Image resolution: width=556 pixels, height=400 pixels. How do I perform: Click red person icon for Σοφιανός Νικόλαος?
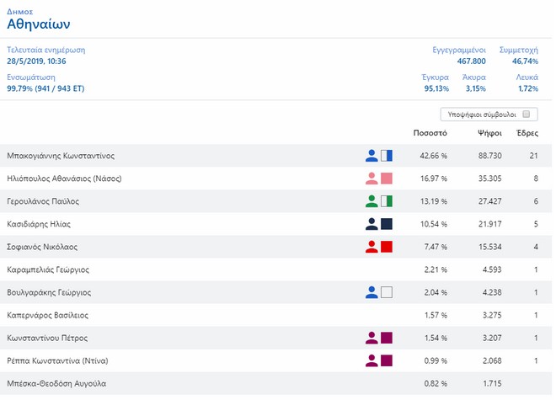[372, 247]
